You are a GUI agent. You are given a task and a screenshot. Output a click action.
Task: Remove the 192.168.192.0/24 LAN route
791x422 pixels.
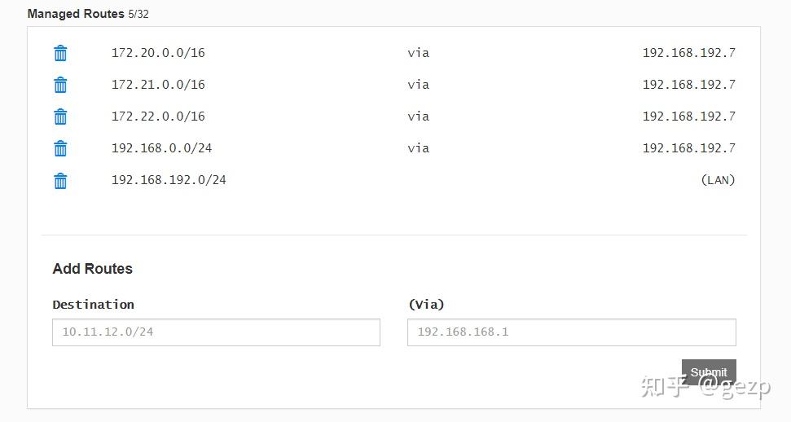pos(60,180)
